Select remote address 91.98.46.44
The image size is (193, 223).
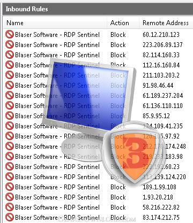158,86
